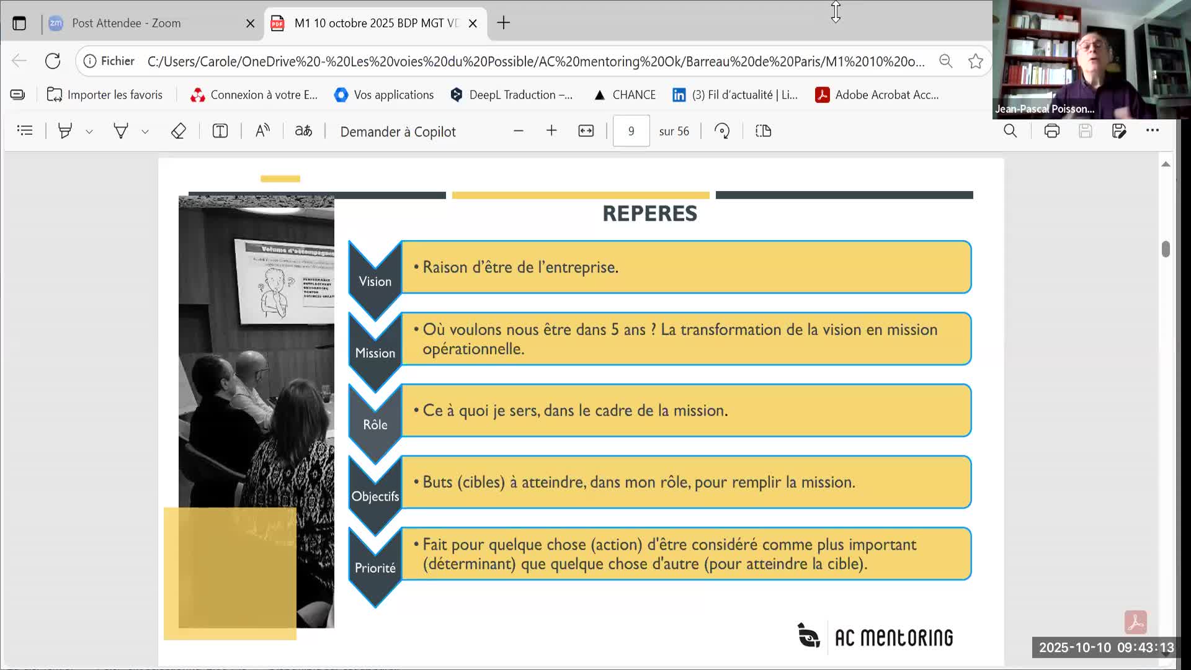Image resolution: width=1191 pixels, height=670 pixels.
Task: Open DeepL Traduction bookmark
Action: tap(512, 95)
